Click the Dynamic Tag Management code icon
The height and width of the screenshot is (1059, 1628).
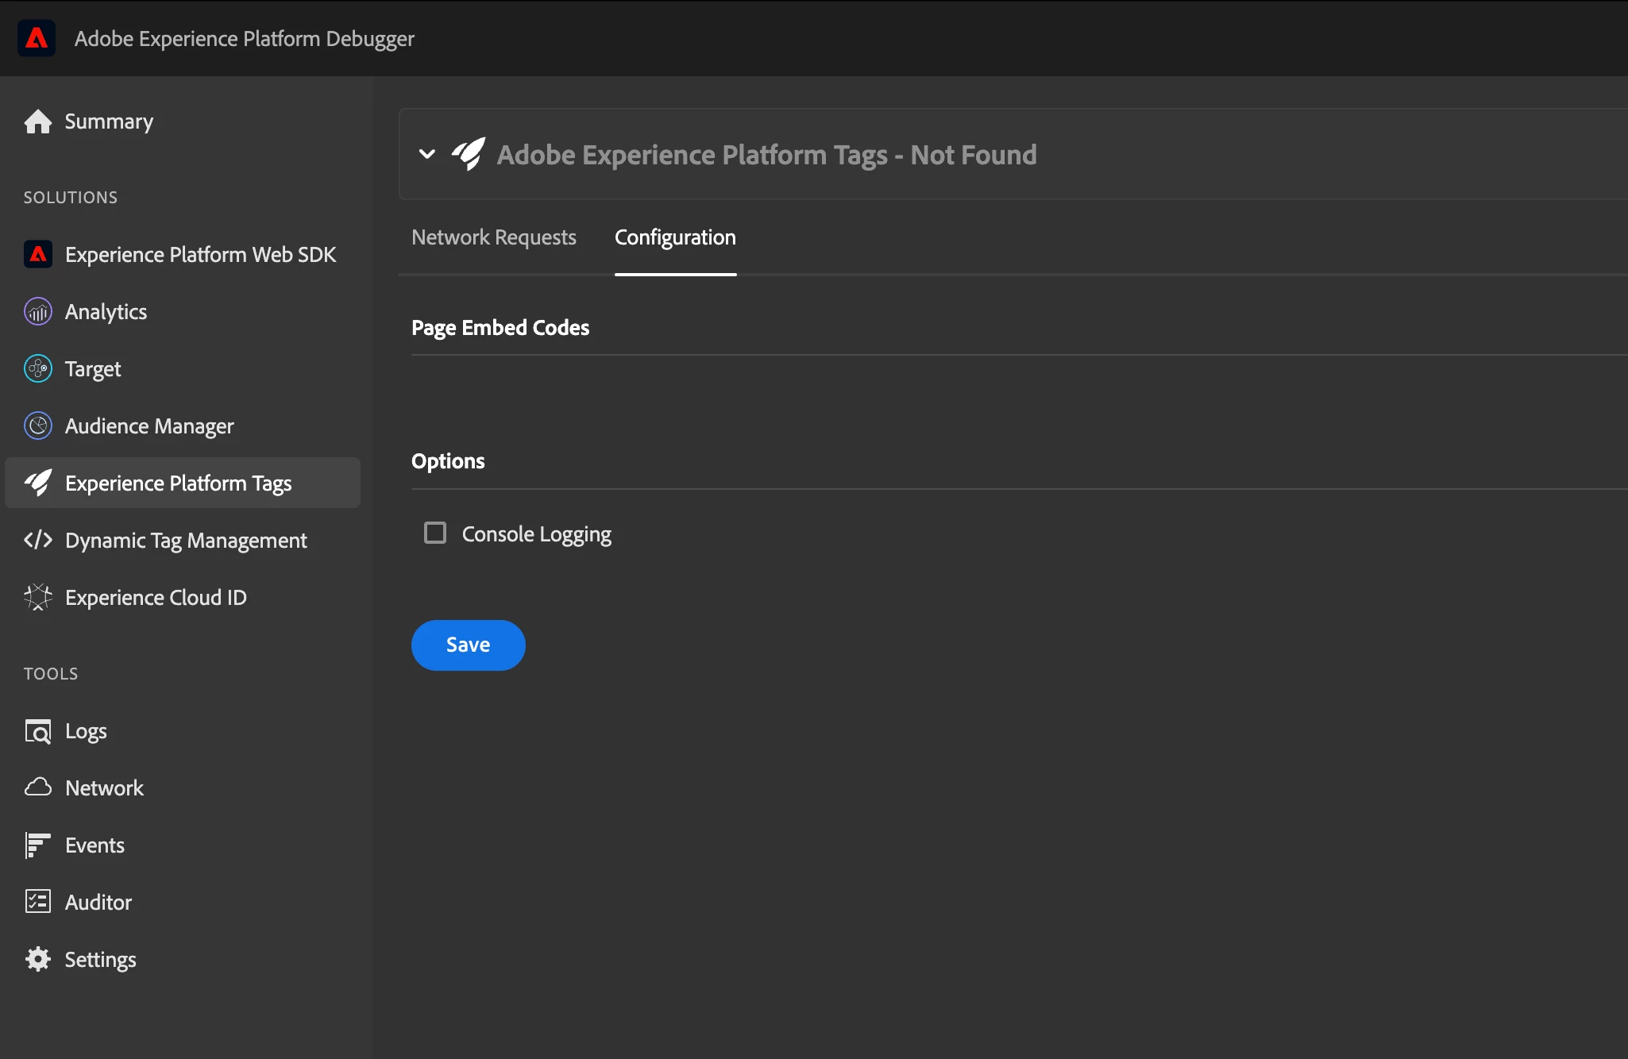[x=37, y=541]
